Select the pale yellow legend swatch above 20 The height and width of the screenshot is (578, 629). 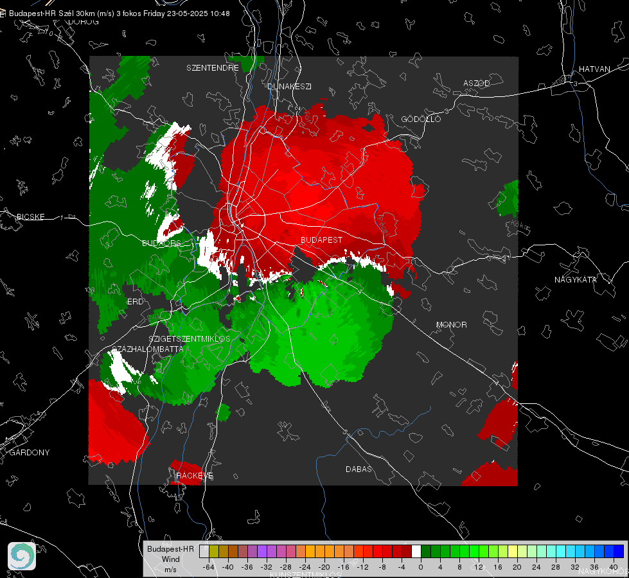513,552
